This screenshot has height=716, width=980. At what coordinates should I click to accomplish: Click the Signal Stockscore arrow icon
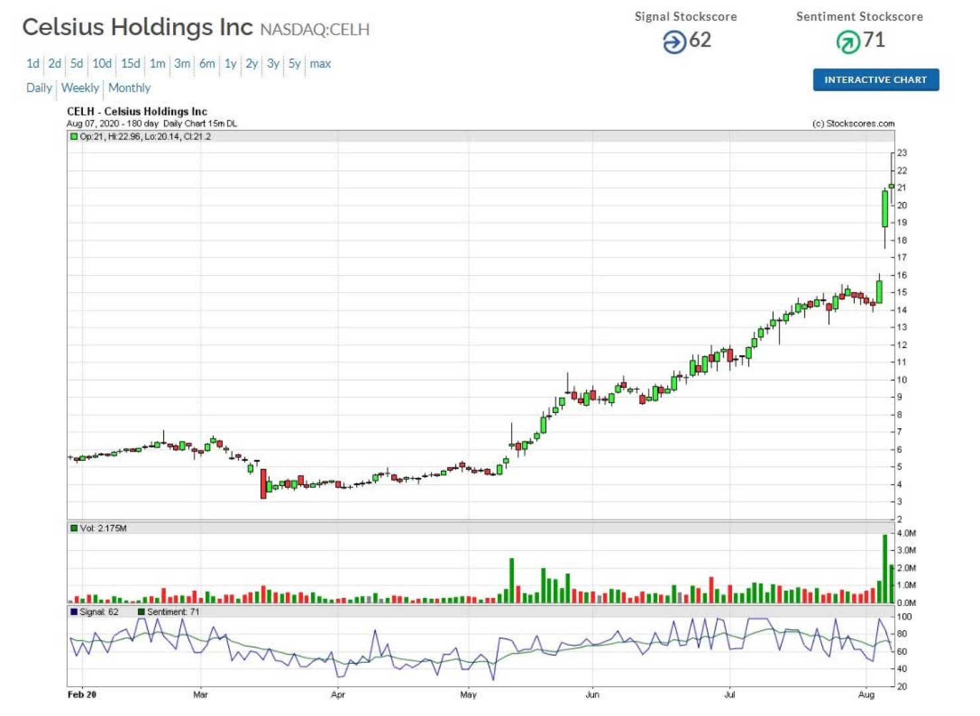pos(674,42)
